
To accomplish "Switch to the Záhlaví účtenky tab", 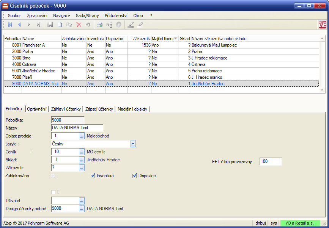I will click(x=66, y=109).
